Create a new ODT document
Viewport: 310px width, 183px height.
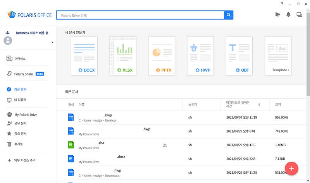[239, 56]
